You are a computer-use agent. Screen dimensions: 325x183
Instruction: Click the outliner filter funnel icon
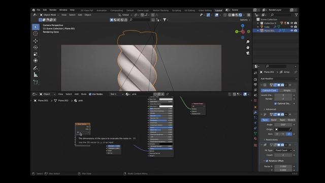pos(296,15)
